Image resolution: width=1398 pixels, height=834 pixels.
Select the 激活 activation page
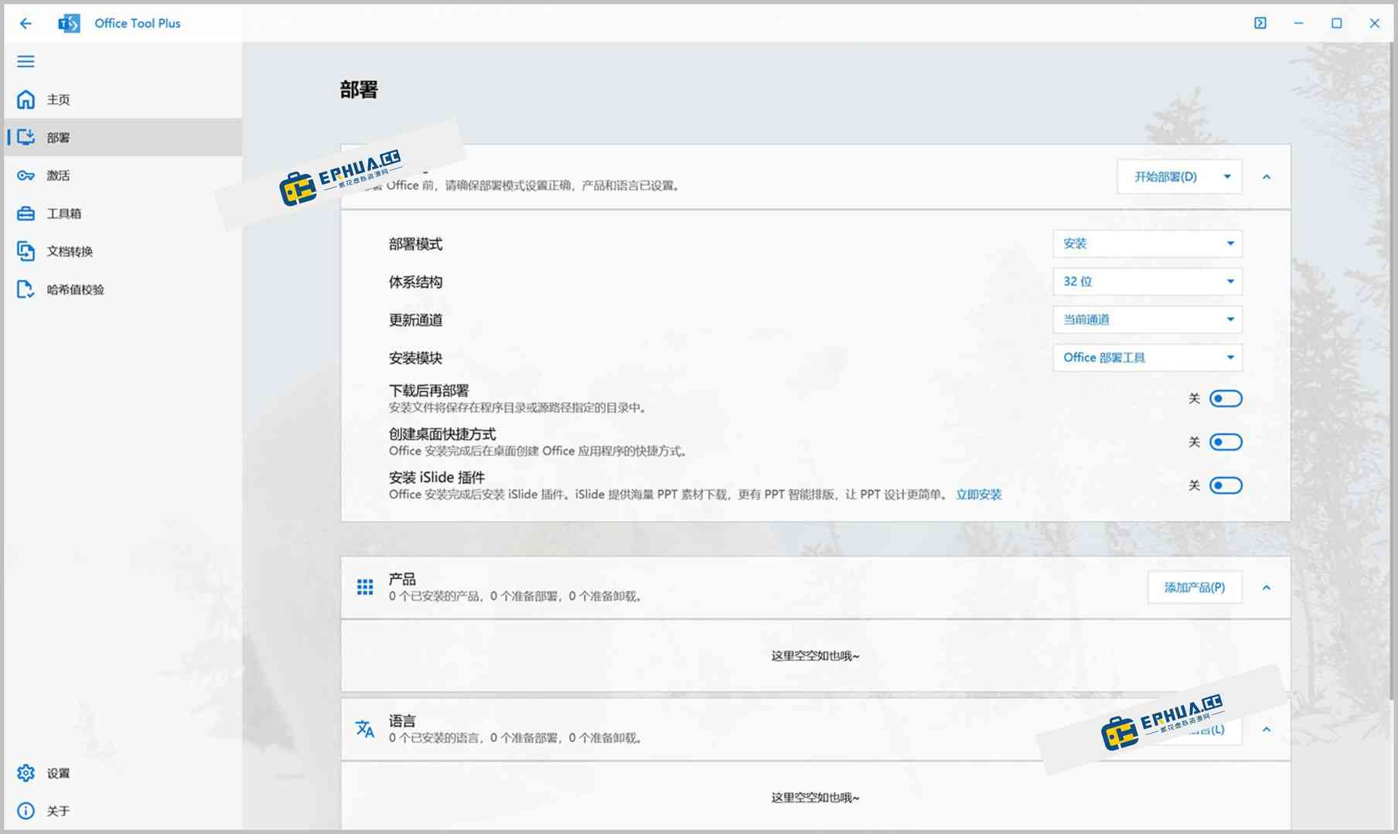(58, 175)
